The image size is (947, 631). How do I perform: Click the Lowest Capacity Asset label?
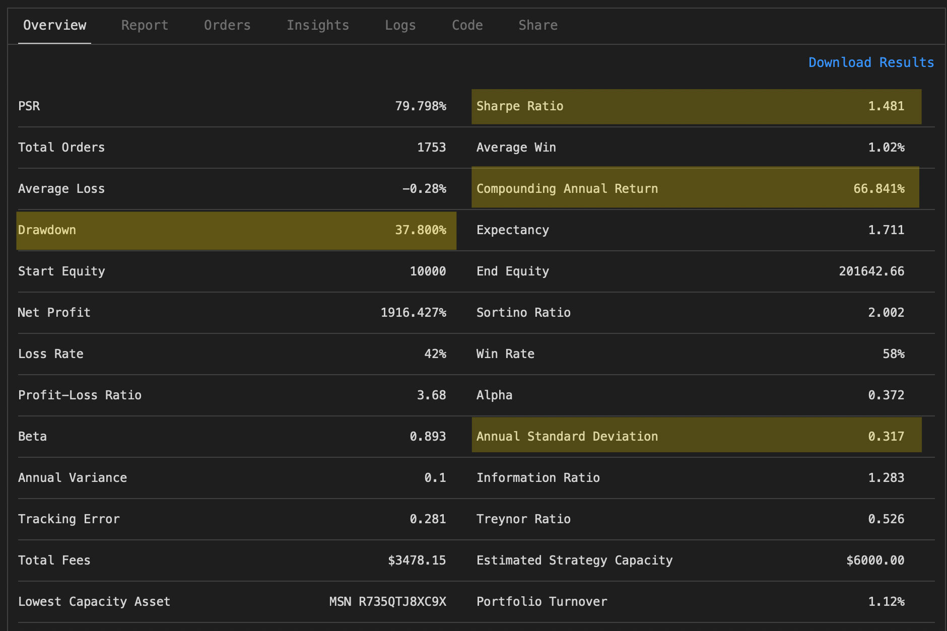[x=94, y=602]
